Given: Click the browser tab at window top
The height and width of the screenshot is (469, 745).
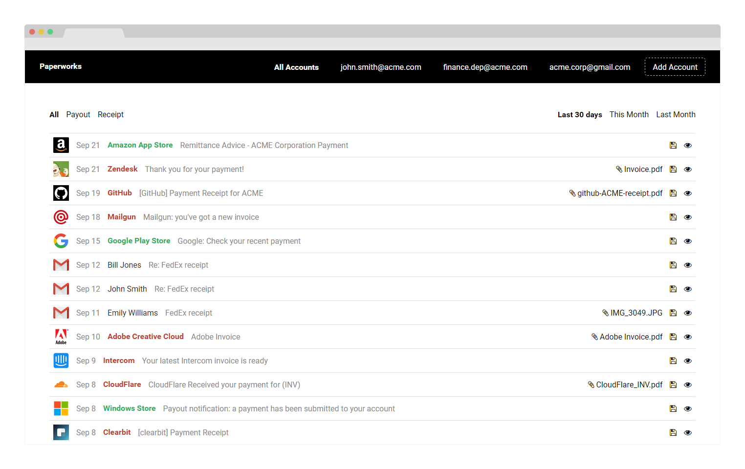Looking at the screenshot, I should 94,33.
